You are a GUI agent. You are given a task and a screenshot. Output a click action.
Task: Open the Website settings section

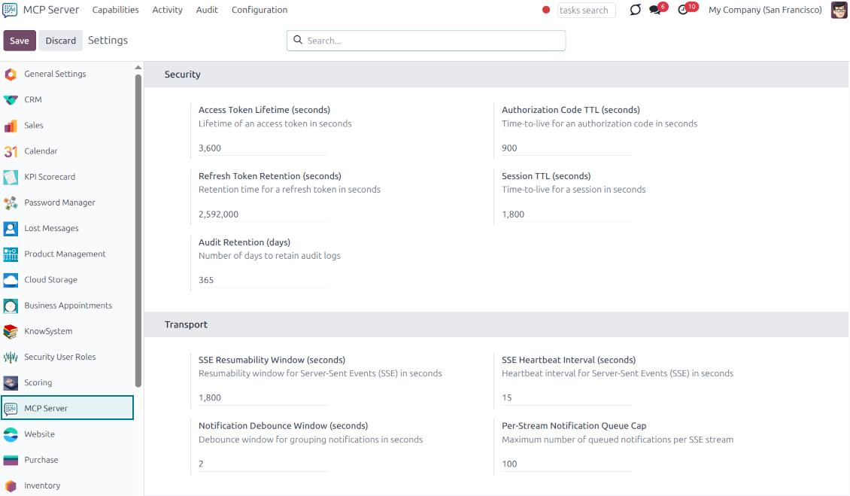click(x=38, y=434)
